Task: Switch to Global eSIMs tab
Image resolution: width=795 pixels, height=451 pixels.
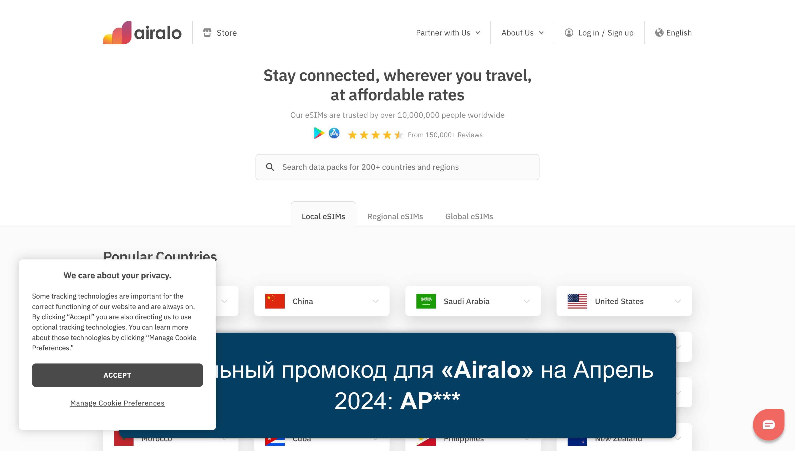Action: tap(469, 217)
